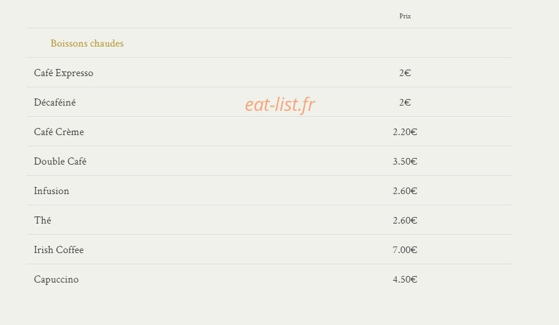This screenshot has width=559, height=325.
Task: Click the 7.00€ Irish Coffee price
Action: pyautogui.click(x=405, y=250)
